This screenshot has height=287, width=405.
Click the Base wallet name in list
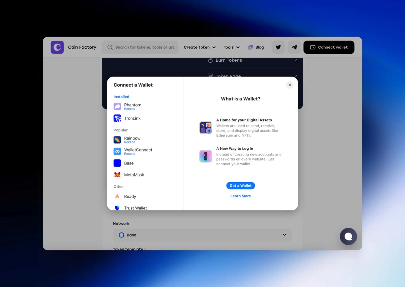click(x=129, y=163)
